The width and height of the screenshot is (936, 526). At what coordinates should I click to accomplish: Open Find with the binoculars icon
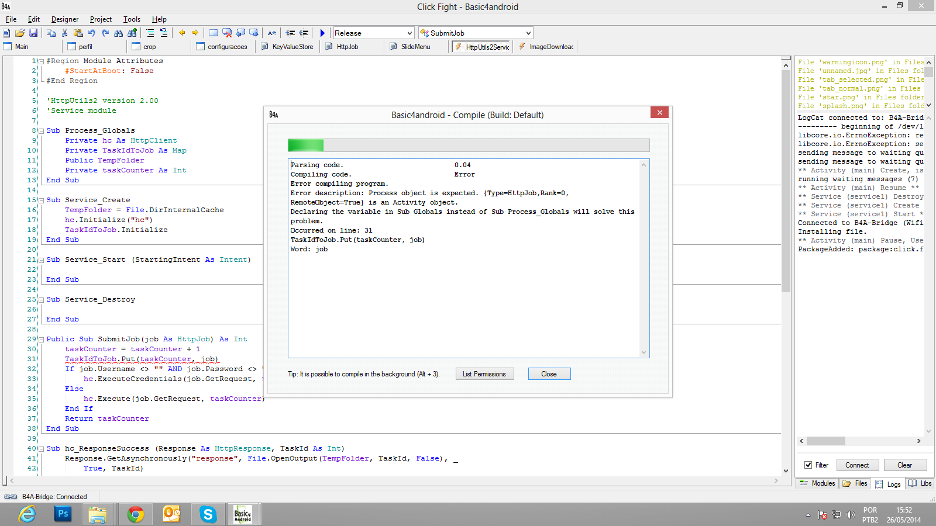(119, 33)
